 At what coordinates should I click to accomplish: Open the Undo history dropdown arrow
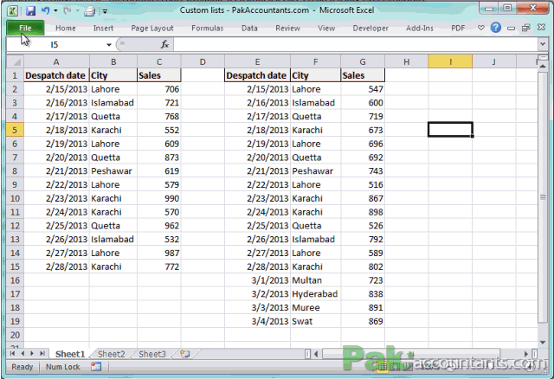[x=55, y=11]
